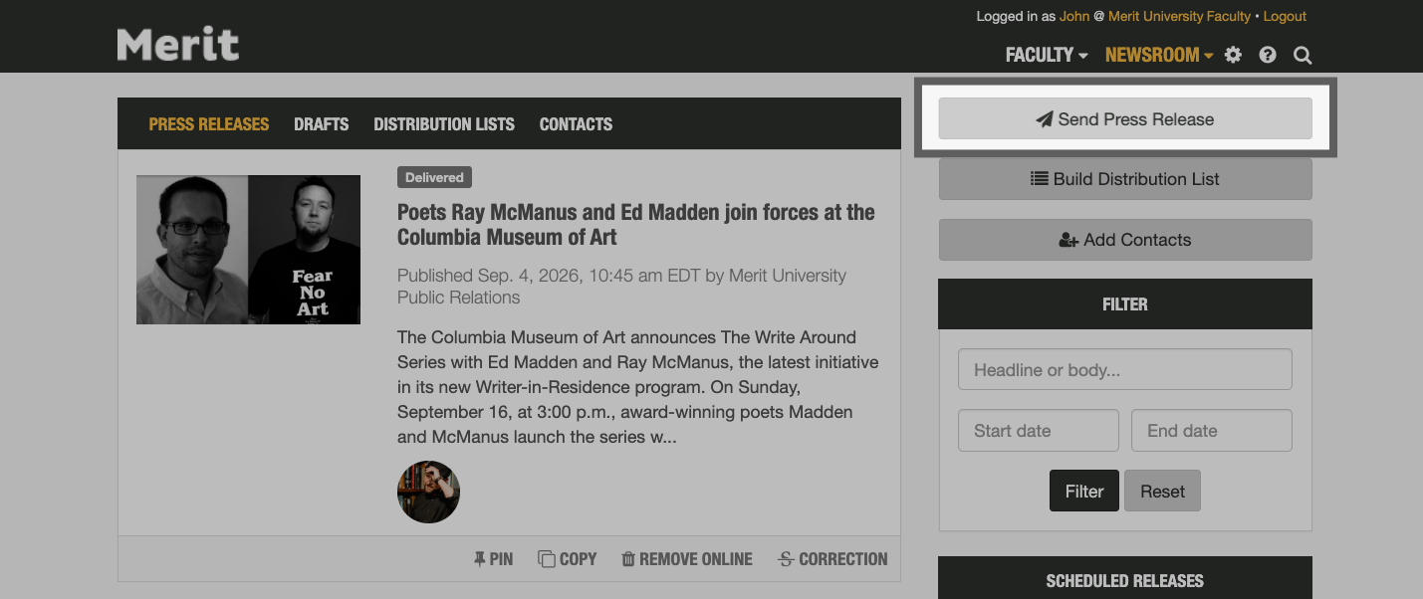
Task: Click the round author avatar
Action: [x=428, y=492]
